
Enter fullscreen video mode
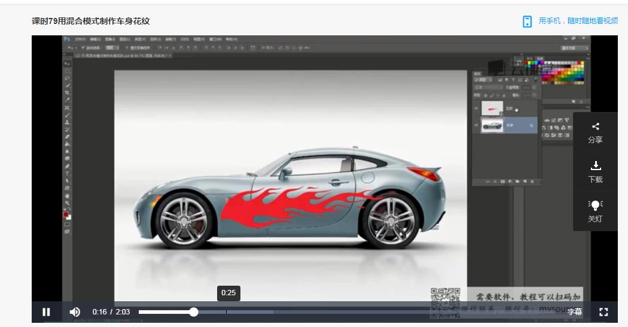click(x=603, y=312)
